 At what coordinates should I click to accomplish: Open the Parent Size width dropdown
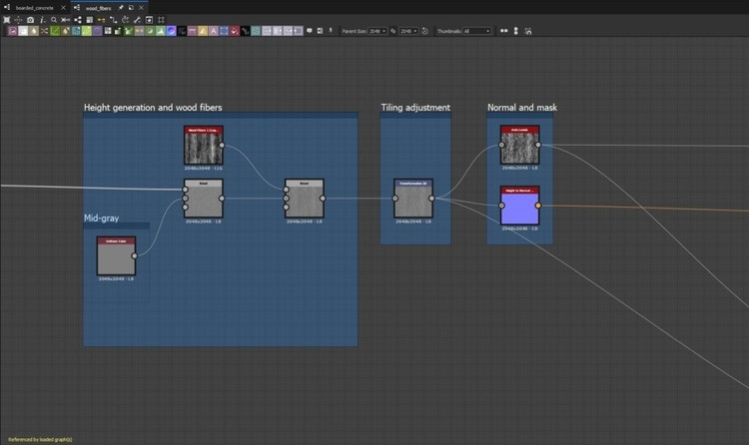377,31
